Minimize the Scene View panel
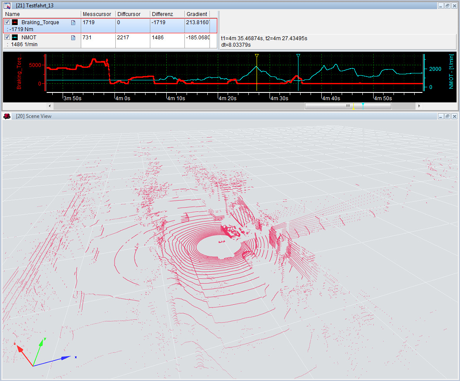Viewport: 460px width, 381px height. click(x=441, y=116)
